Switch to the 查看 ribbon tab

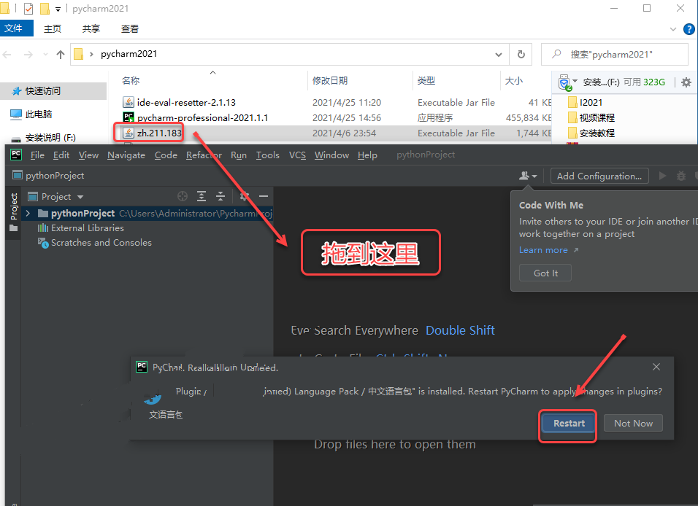(x=129, y=29)
